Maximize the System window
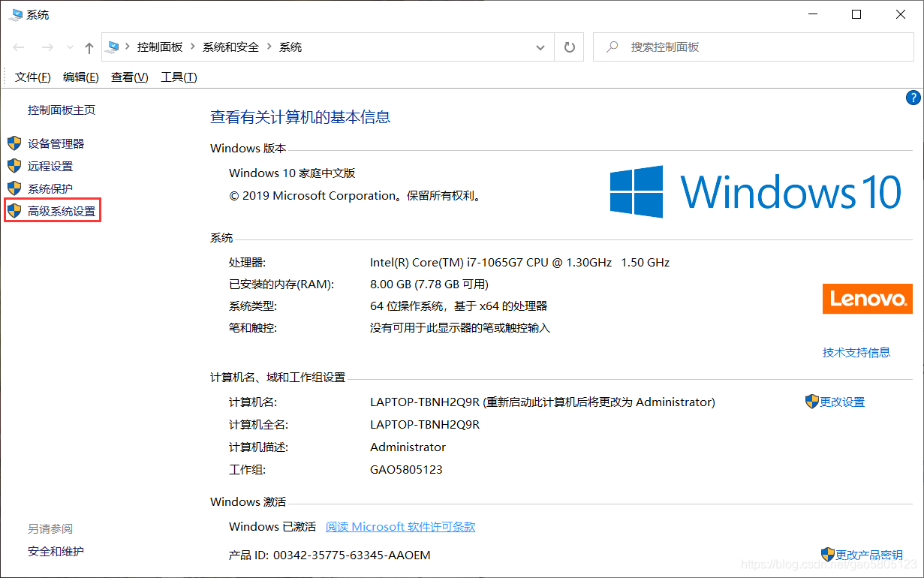Viewport: 924px width, 578px height. click(x=856, y=14)
